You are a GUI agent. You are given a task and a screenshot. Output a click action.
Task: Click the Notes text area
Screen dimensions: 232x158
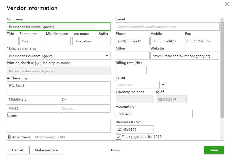click(59, 126)
